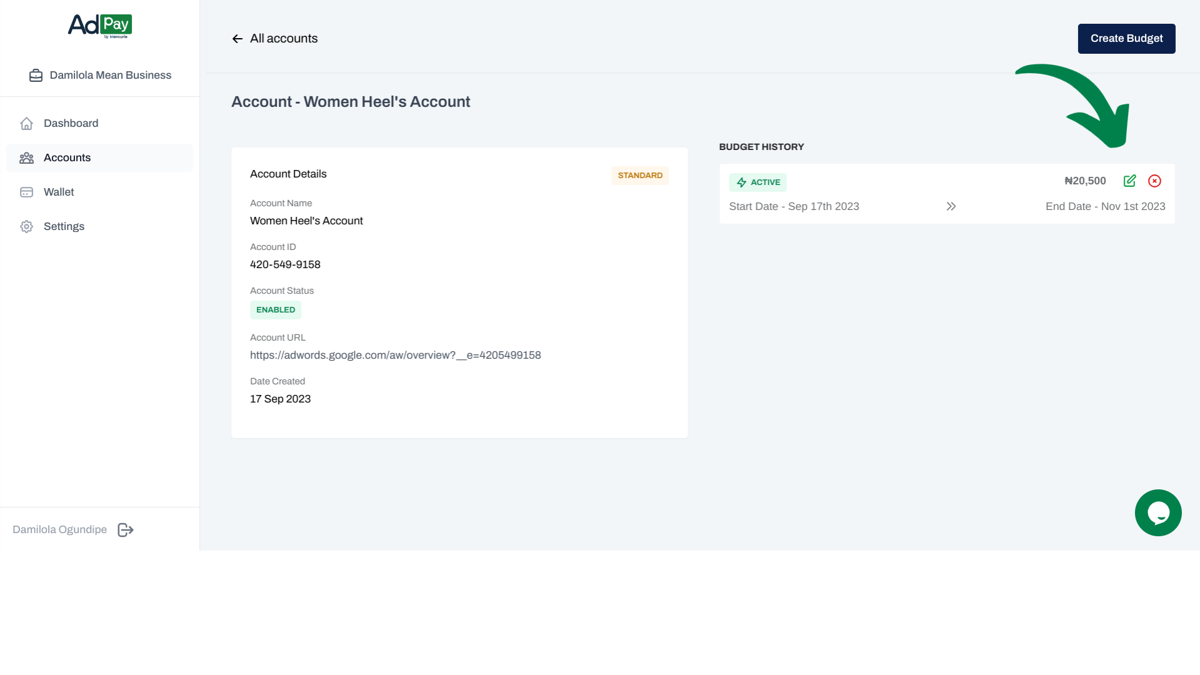Open the Accounts menu item
This screenshot has height=675, width=1200.
pyautogui.click(x=67, y=158)
